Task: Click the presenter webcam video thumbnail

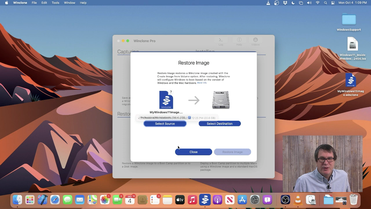Action: click(322, 164)
